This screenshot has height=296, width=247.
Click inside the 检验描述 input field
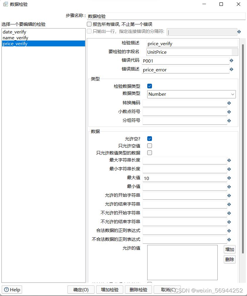coord(191,43)
